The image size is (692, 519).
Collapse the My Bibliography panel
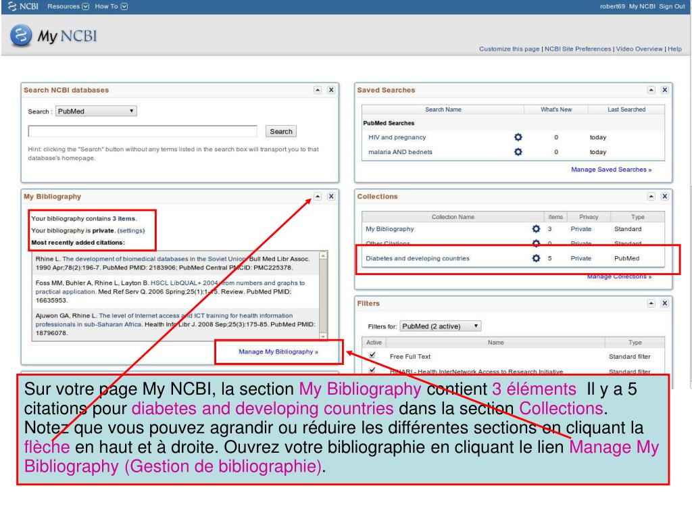(x=318, y=197)
